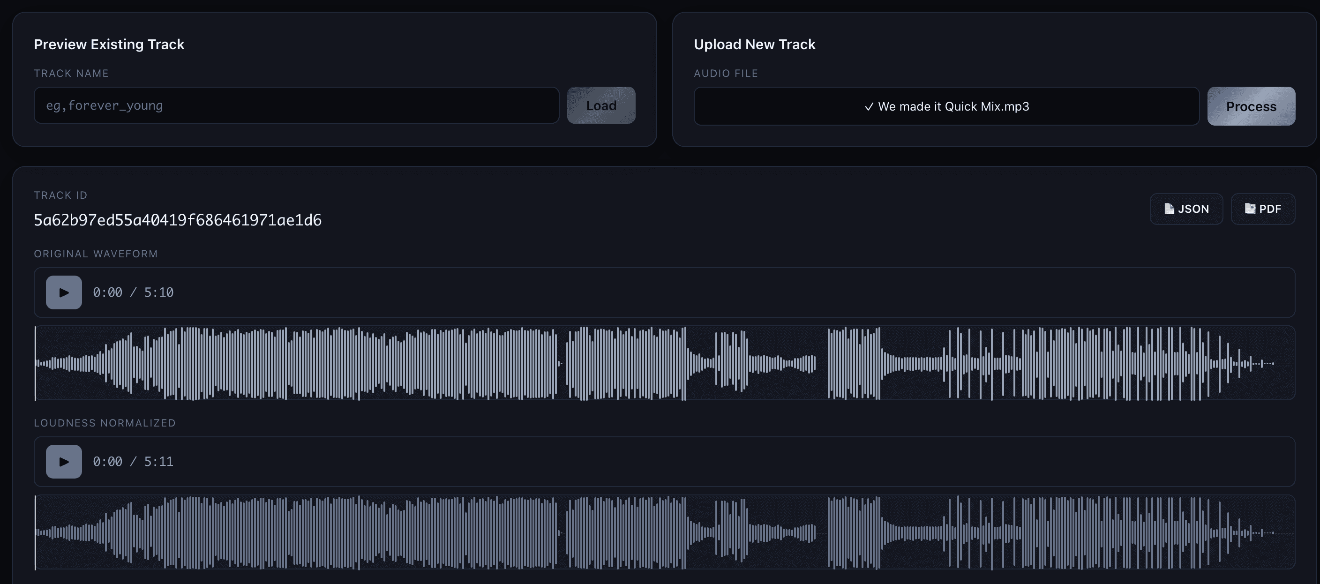Seek to the very start of the original waveform

pyautogui.click(x=37, y=364)
